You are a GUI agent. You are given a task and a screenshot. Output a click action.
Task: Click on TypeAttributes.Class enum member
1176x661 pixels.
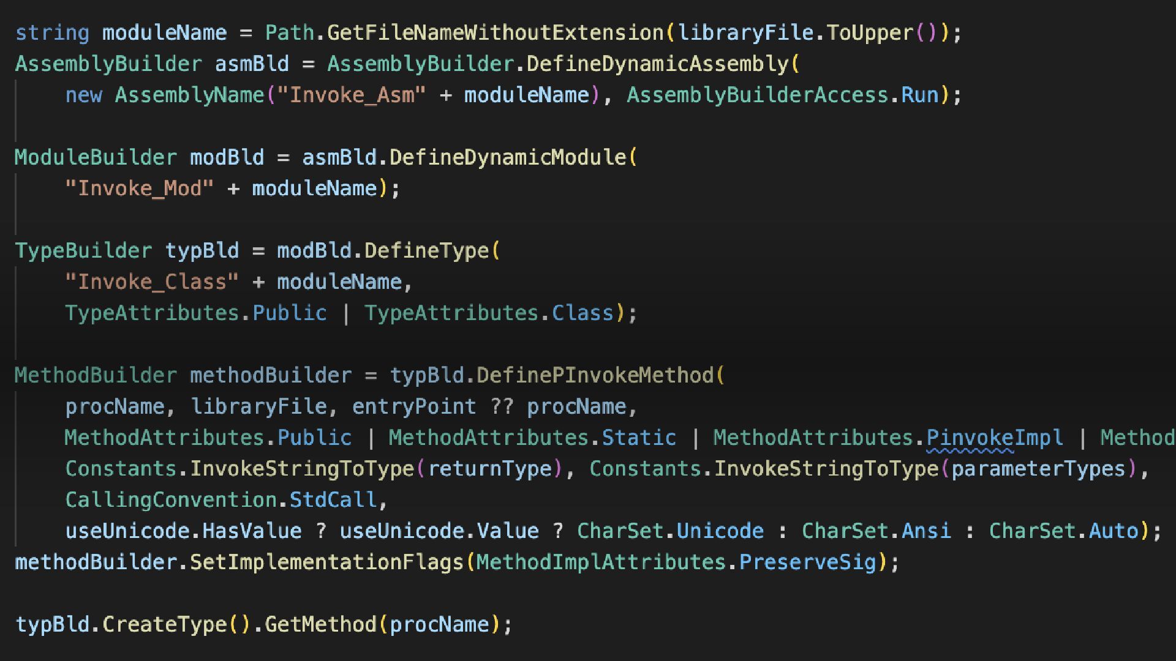582,313
